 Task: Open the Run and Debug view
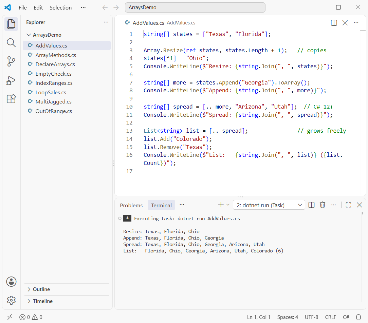click(11, 80)
